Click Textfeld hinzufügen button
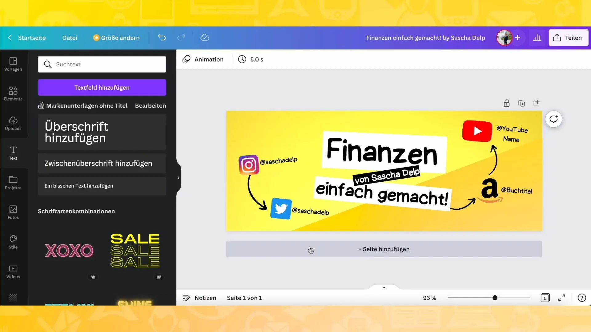The width and height of the screenshot is (591, 332). [x=102, y=88]
